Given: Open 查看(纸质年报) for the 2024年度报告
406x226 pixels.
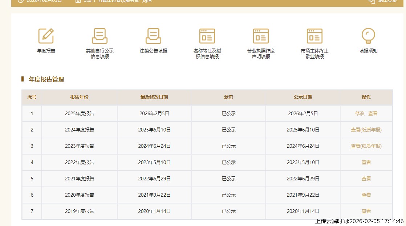Looking at the screenshot, I should [366, 130].
